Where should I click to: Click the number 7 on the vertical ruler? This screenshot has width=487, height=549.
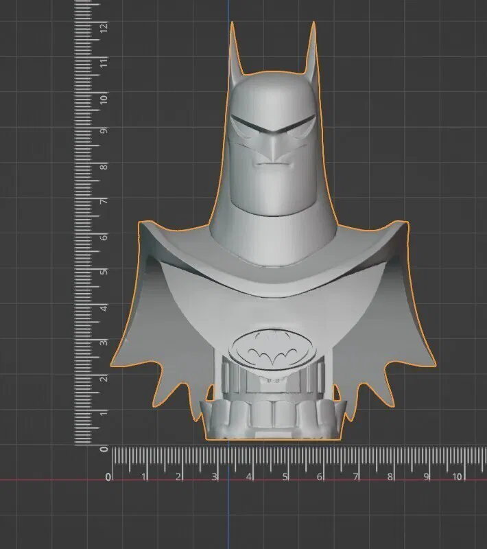tap(104, 201)
